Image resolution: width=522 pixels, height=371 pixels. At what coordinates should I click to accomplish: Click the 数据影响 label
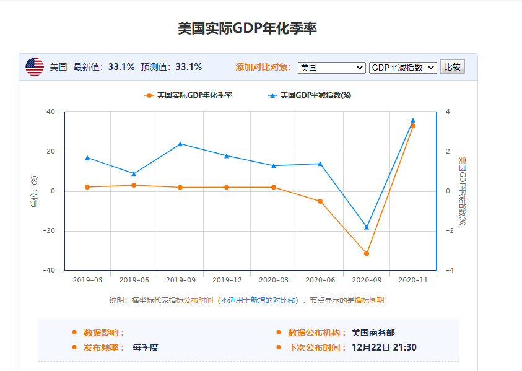104,333
